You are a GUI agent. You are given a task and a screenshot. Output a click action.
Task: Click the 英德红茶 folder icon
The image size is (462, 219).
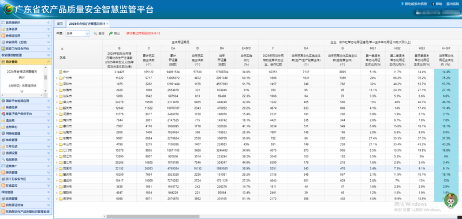(3, 107)
